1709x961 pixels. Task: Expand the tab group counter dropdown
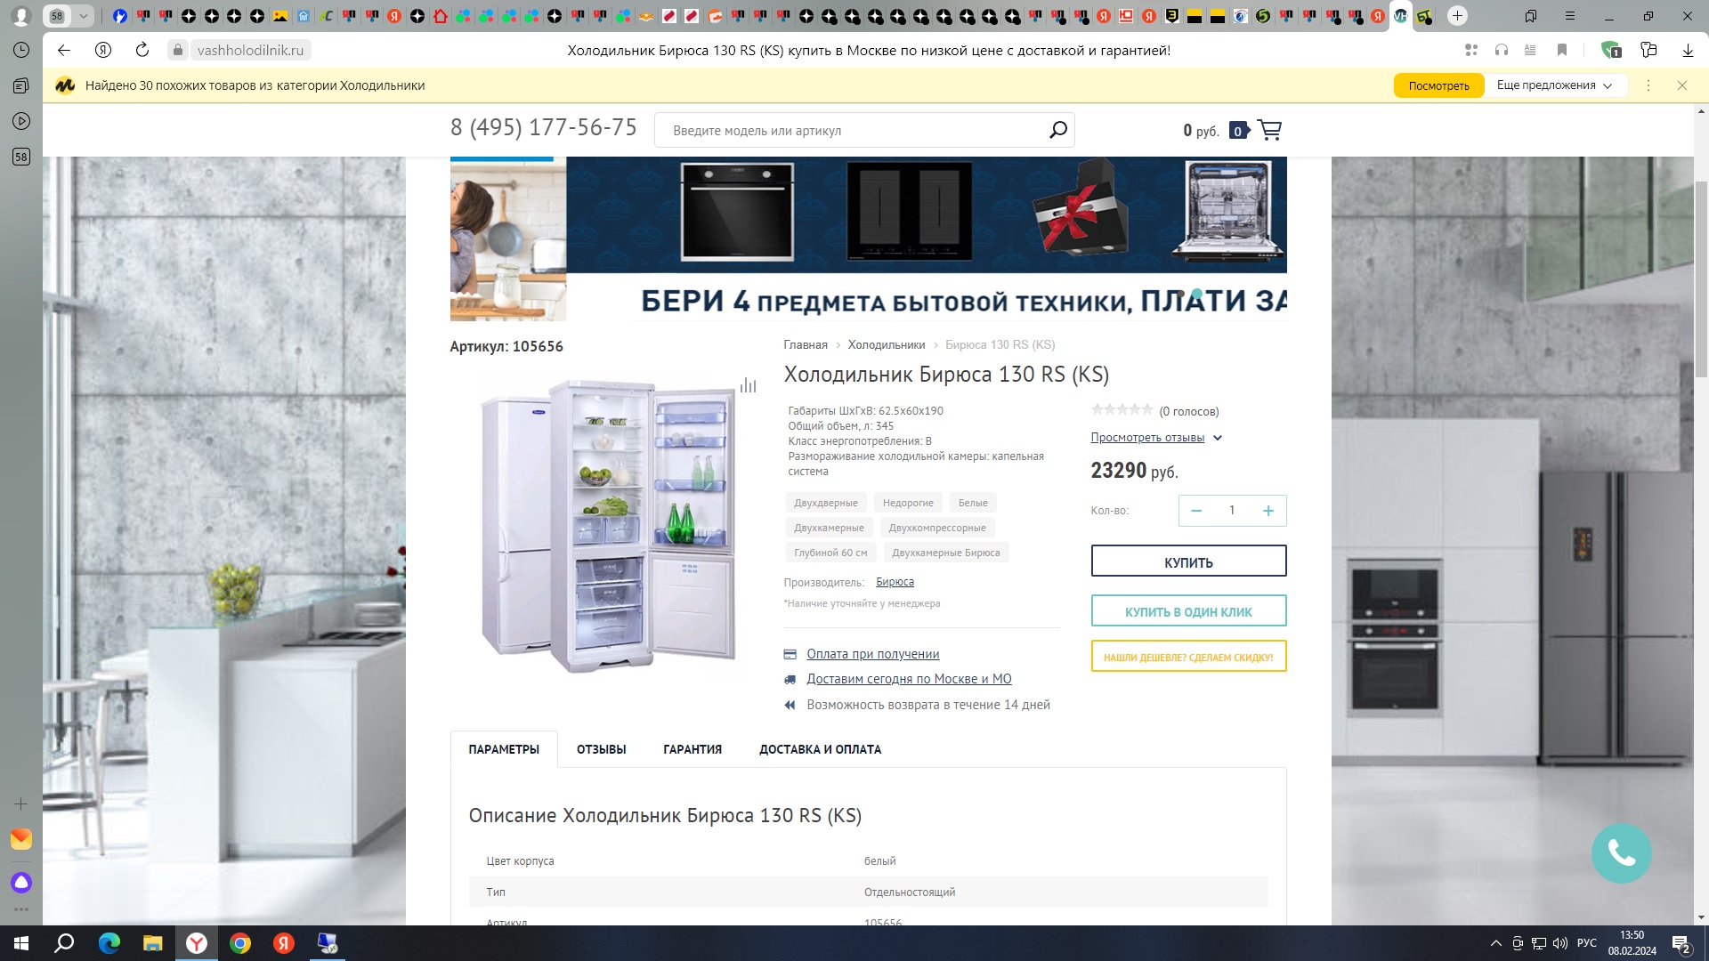point(83,16)
